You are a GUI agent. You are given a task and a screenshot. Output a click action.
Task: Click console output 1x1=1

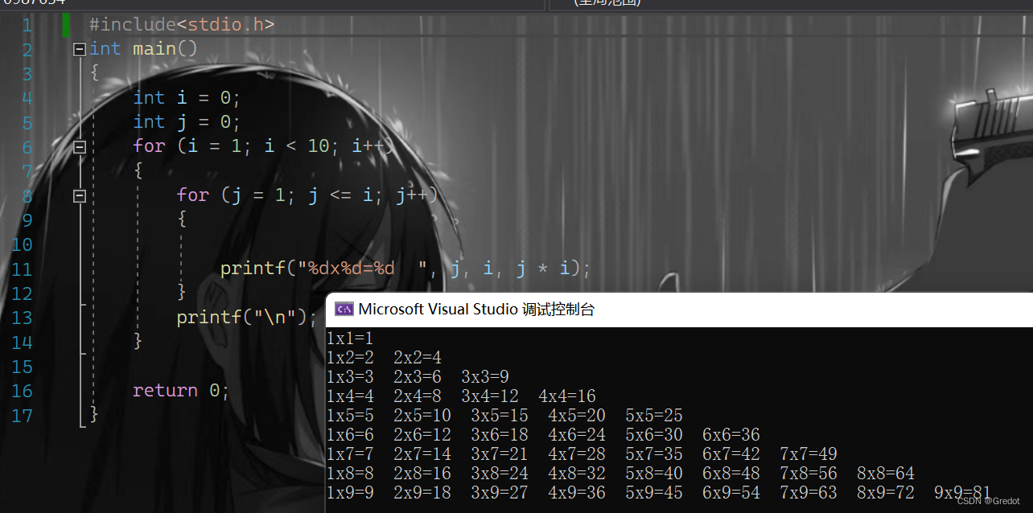[x=350, y=339]
